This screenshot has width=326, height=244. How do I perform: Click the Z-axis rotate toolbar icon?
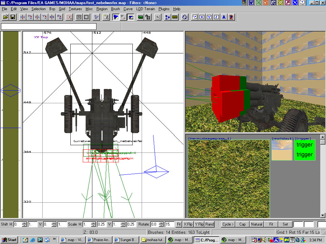(x=59, y=17)
